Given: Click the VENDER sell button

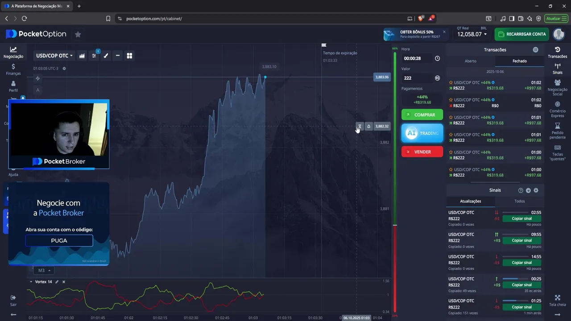Looking at the screenshot, I should 422,152.
